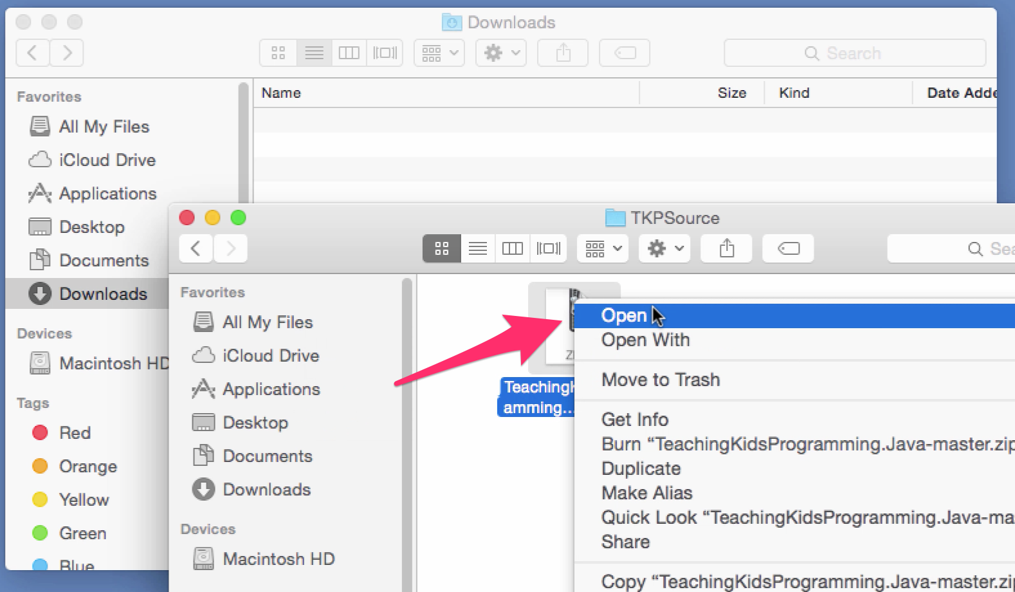Choose Move to Trash in context menu
The height and width of the screenshot is (592, 1015).
[660, 380]
